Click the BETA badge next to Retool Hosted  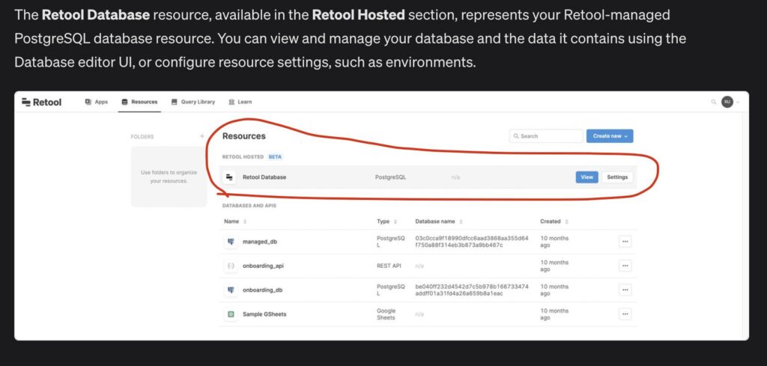click(x=275, y=157)
